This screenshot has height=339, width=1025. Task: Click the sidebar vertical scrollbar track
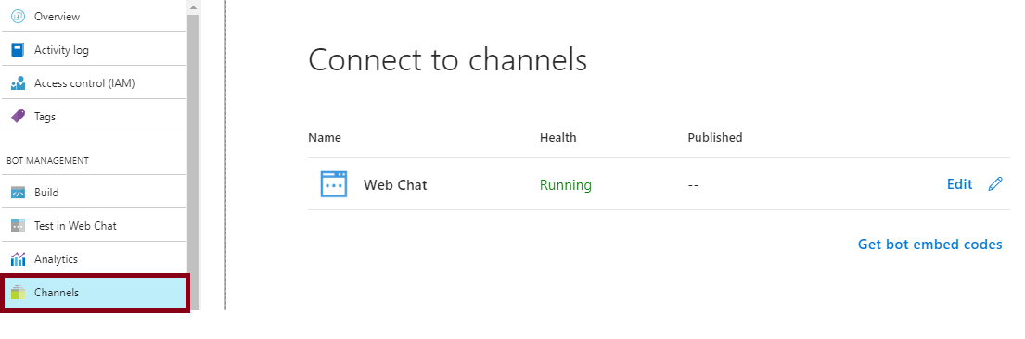193,162
